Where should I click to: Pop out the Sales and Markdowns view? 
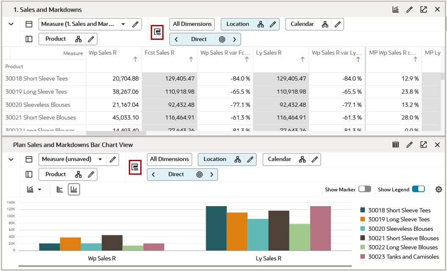423,9
